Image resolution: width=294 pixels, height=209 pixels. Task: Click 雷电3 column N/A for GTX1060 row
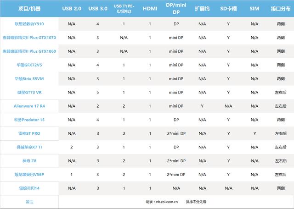click(124, 51)
